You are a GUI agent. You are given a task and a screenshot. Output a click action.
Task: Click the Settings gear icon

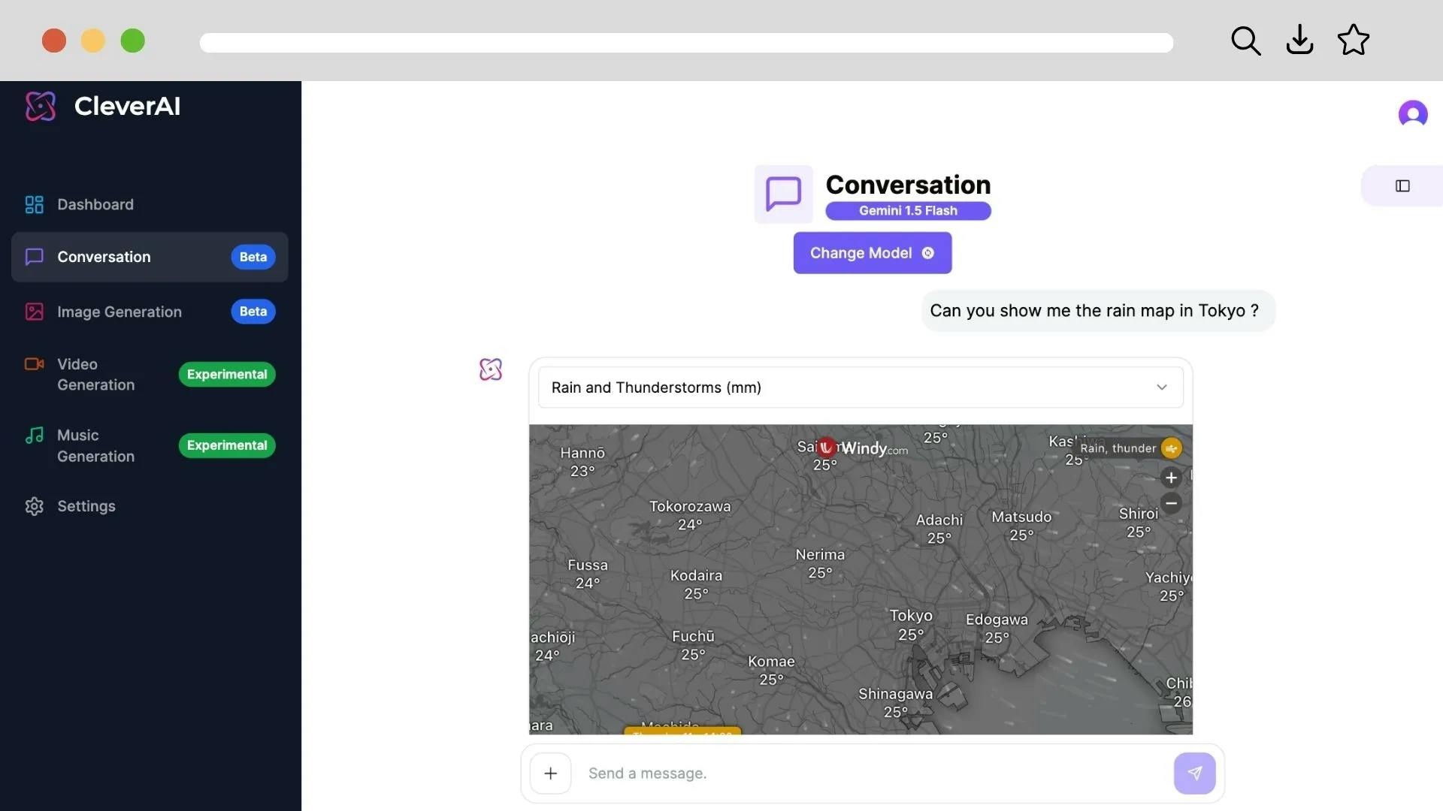tap(34, 506)
